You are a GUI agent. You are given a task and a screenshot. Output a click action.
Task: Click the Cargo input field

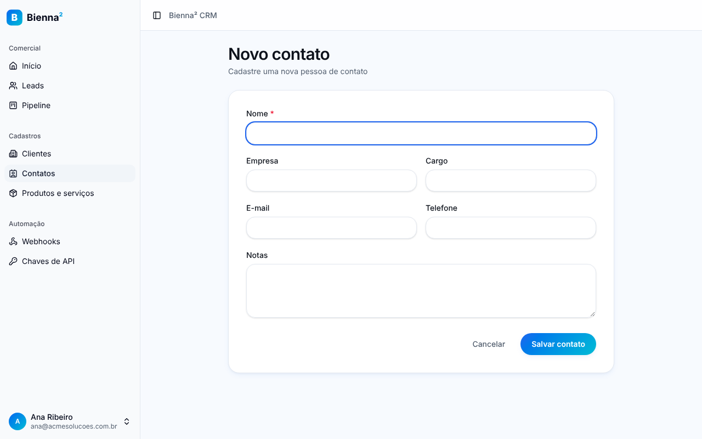point(511,181)
